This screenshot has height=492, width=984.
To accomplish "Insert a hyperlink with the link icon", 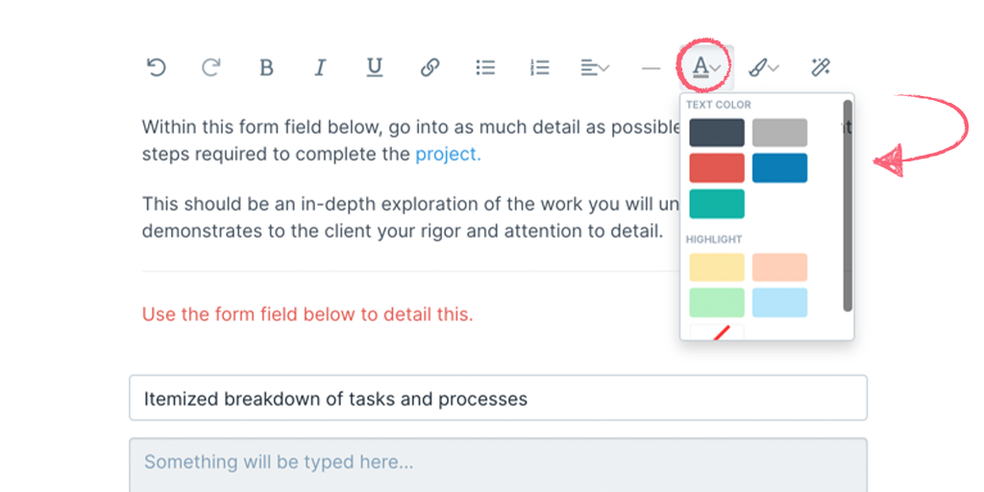I will coord(430,67).
